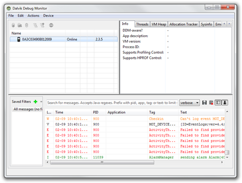Select device row 0A3C03490B012009

pos(64,39)
